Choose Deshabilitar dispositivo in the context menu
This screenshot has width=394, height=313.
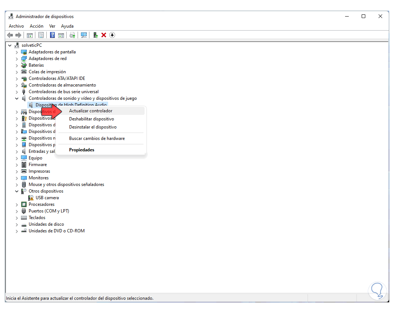coord(100,119)
